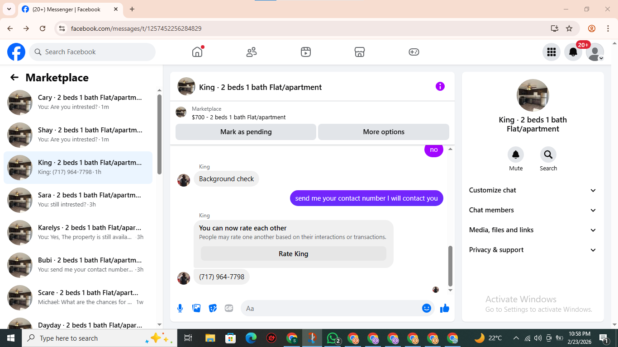Screen dimensions: 618x347
Task: Choose a sticker with the sticker icon
Action: [213, 308]
